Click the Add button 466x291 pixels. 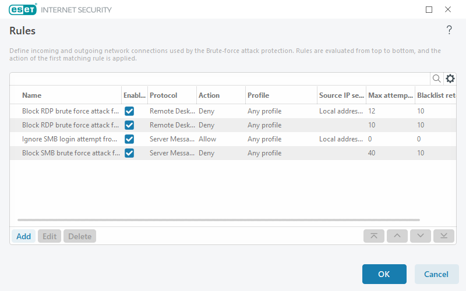[23, 236]
